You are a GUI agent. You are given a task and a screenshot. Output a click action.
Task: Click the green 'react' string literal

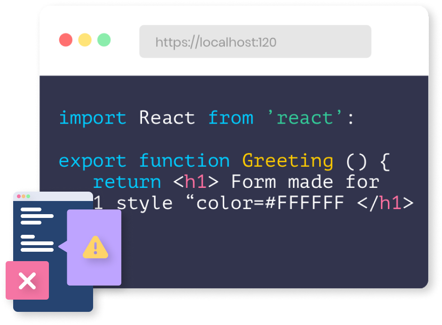pyautogui.click(x=305, y=117)
